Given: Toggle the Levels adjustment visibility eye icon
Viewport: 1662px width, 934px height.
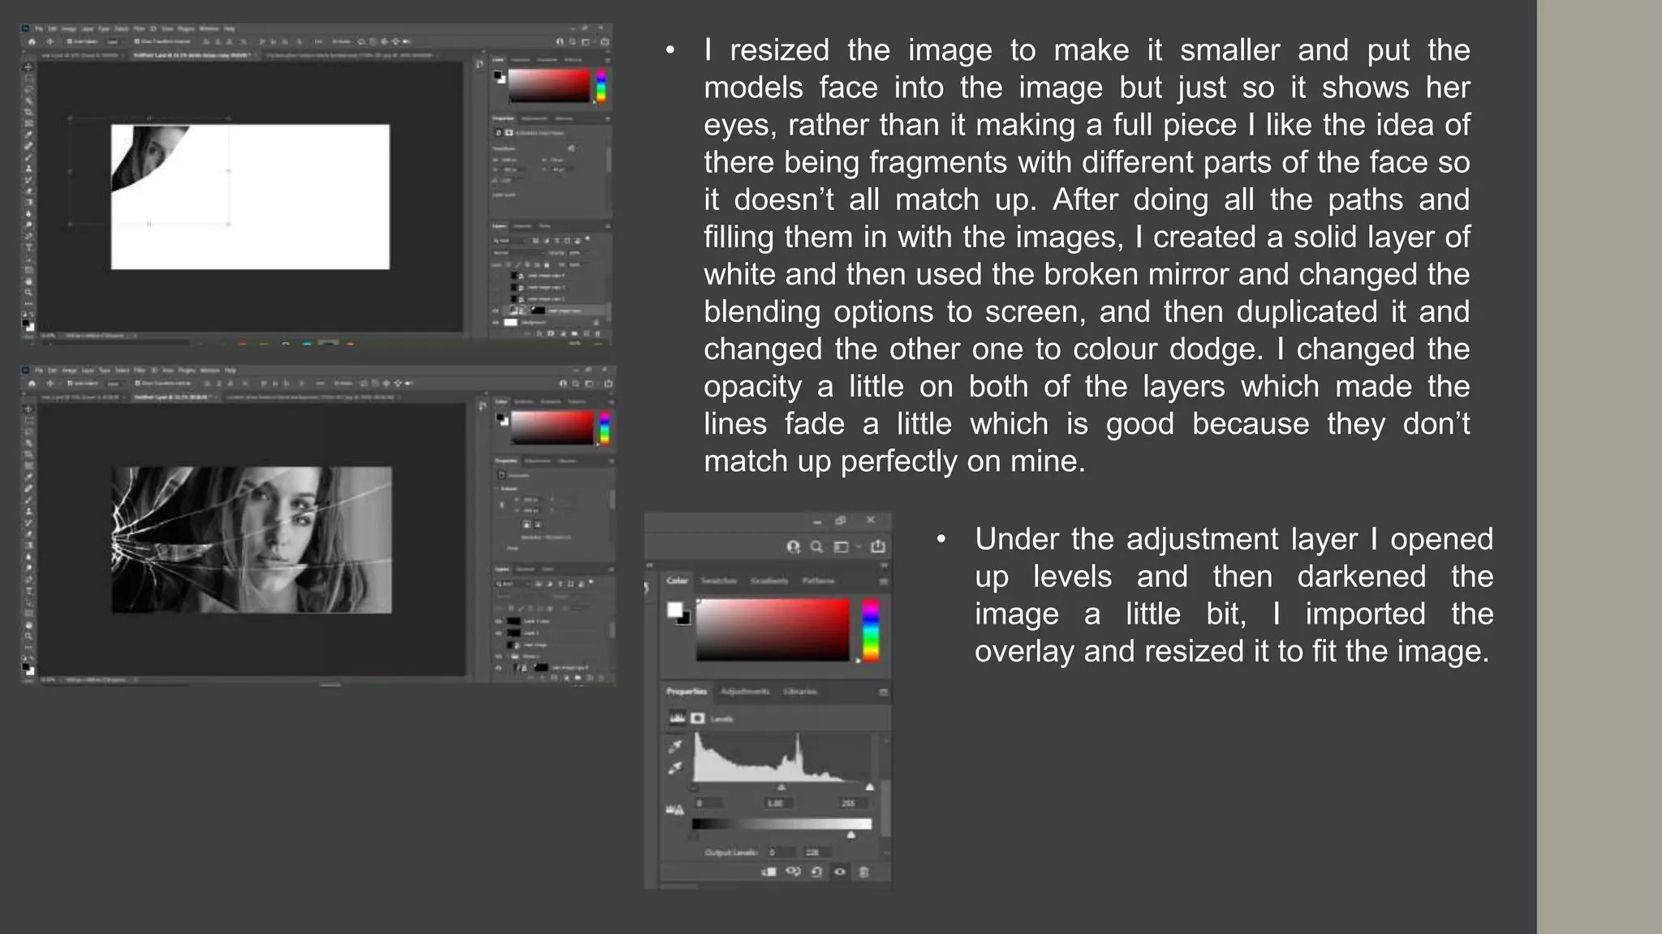Looking at the screenshot, I should pyautogui.click(x=840, y=872).
